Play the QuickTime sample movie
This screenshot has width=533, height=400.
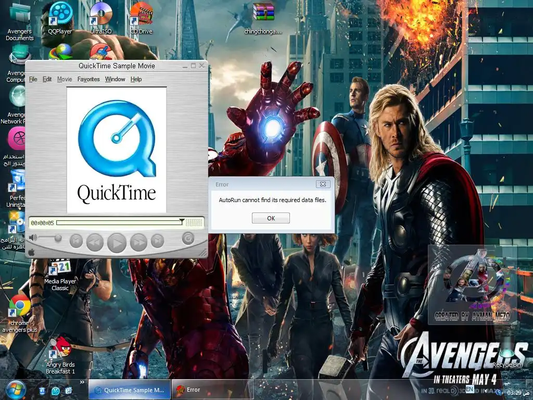pyautogui.click(x=117, y=243)
